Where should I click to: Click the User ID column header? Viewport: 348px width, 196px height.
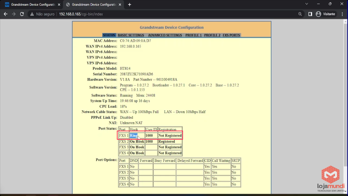(151, 130)
